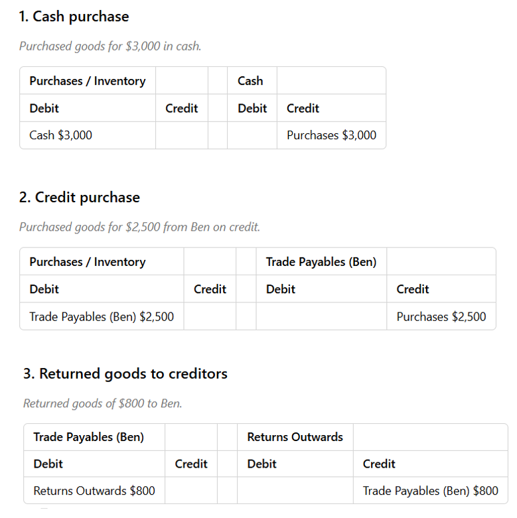Click the "1. Cash purchase" heading
The width and height of the screenshot is (517, 518).
74,17
